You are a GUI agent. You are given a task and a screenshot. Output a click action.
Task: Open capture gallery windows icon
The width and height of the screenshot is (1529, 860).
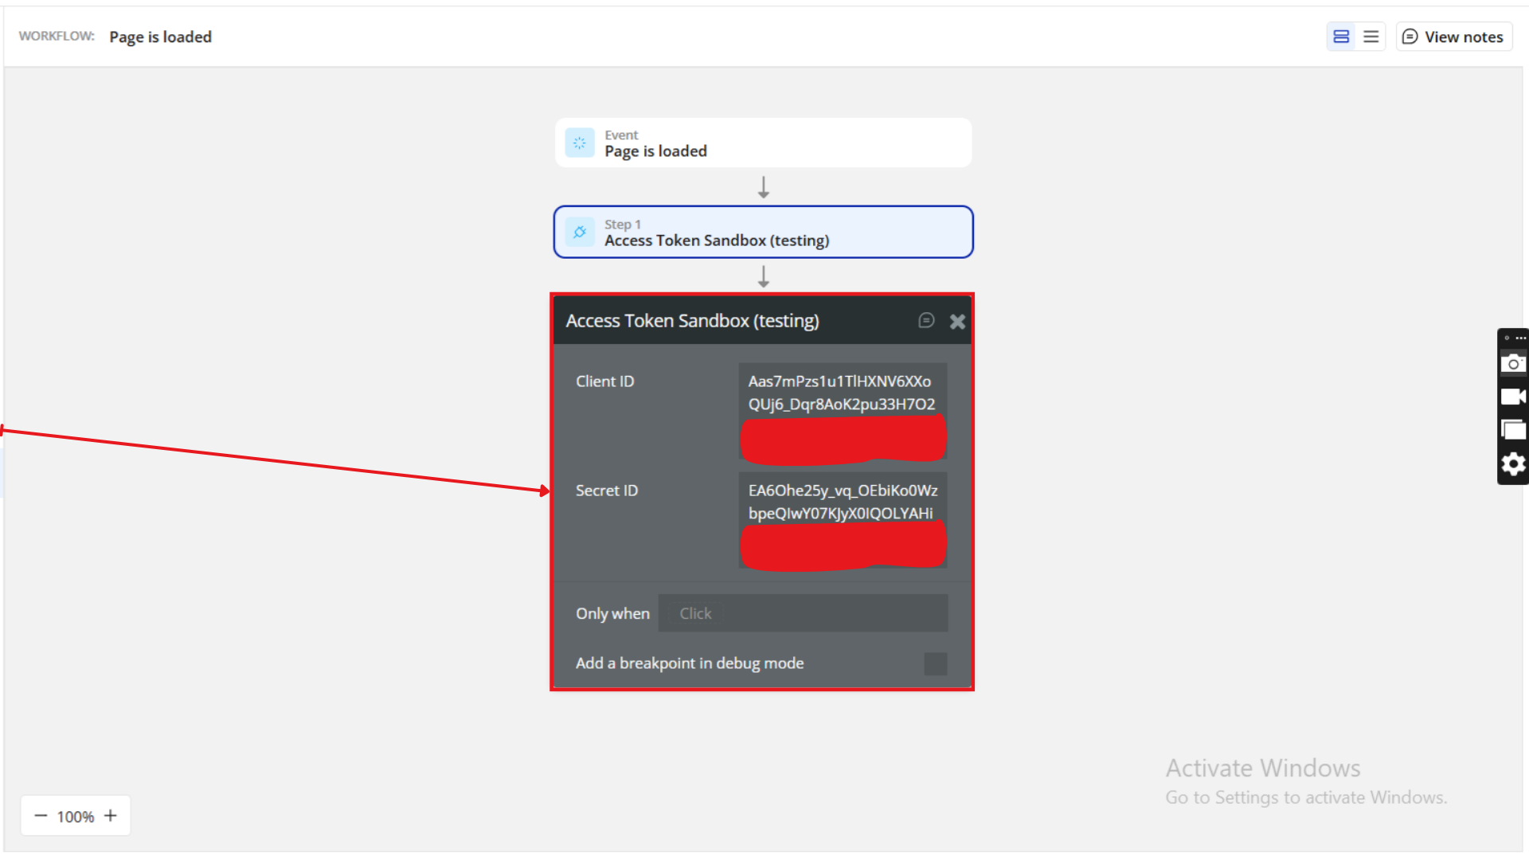(x=1513, y=430)
